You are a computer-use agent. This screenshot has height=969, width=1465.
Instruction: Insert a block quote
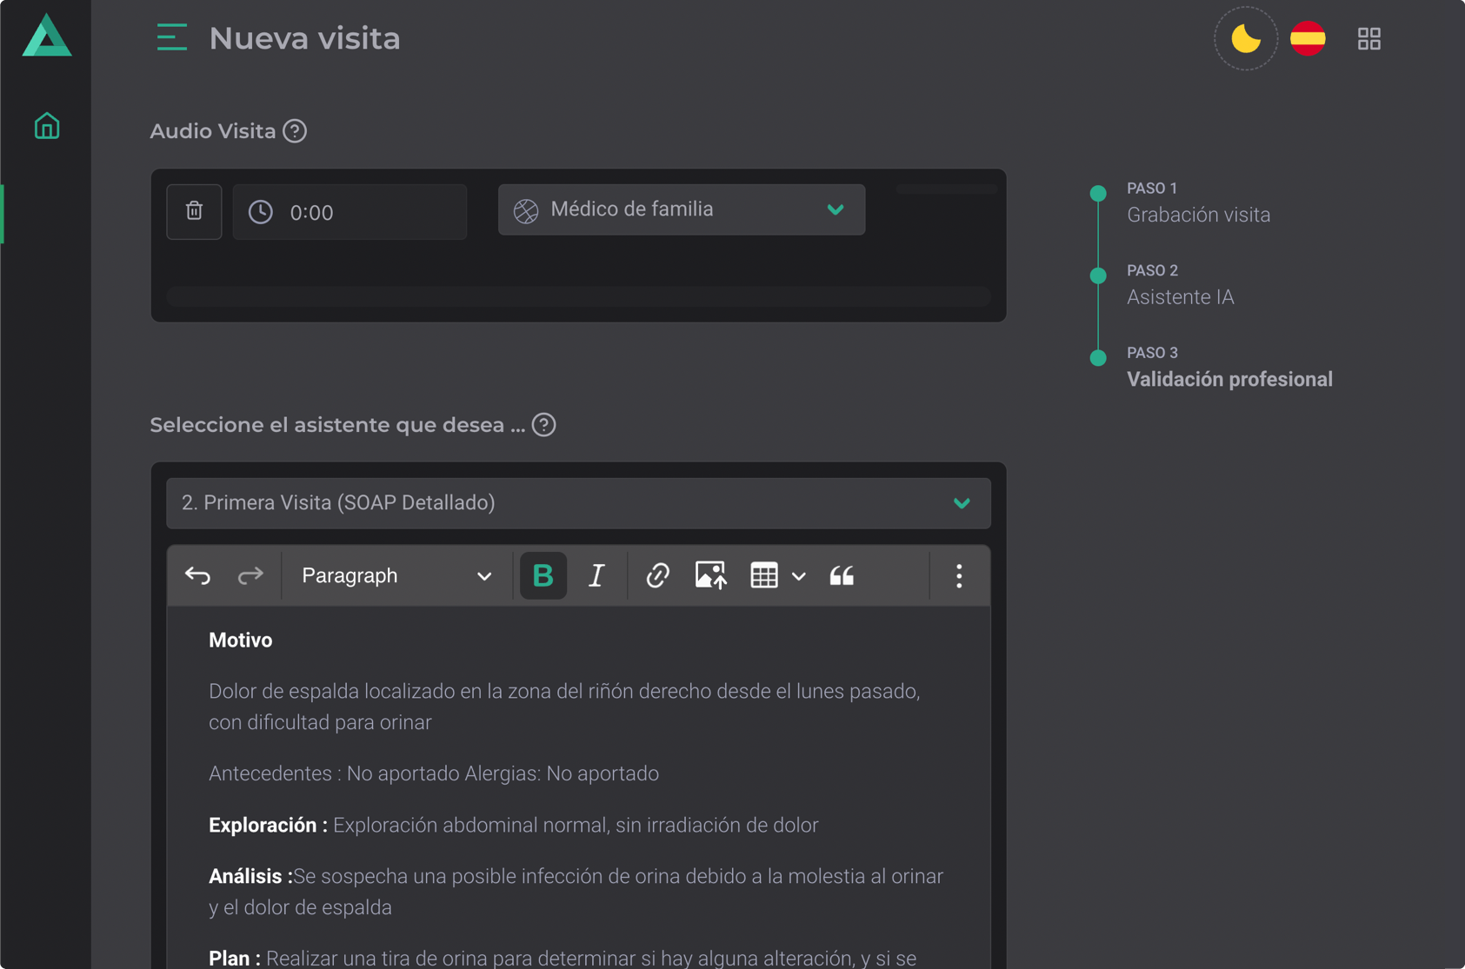click(x=841, y=575)
